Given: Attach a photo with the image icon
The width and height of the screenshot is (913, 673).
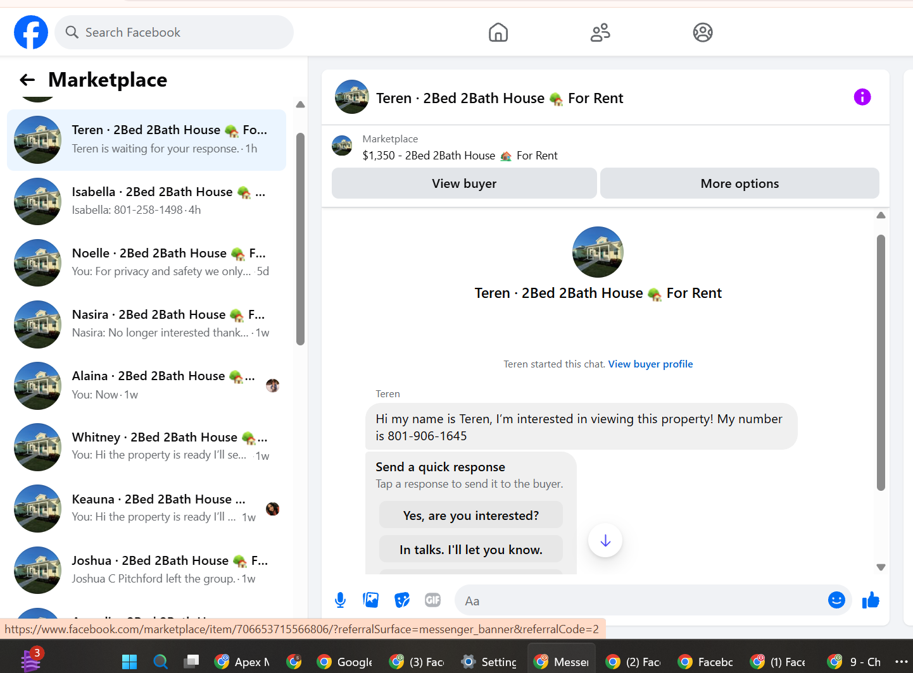Looking at the screenshot, I should pyautogui.click(x=371, y=600).
